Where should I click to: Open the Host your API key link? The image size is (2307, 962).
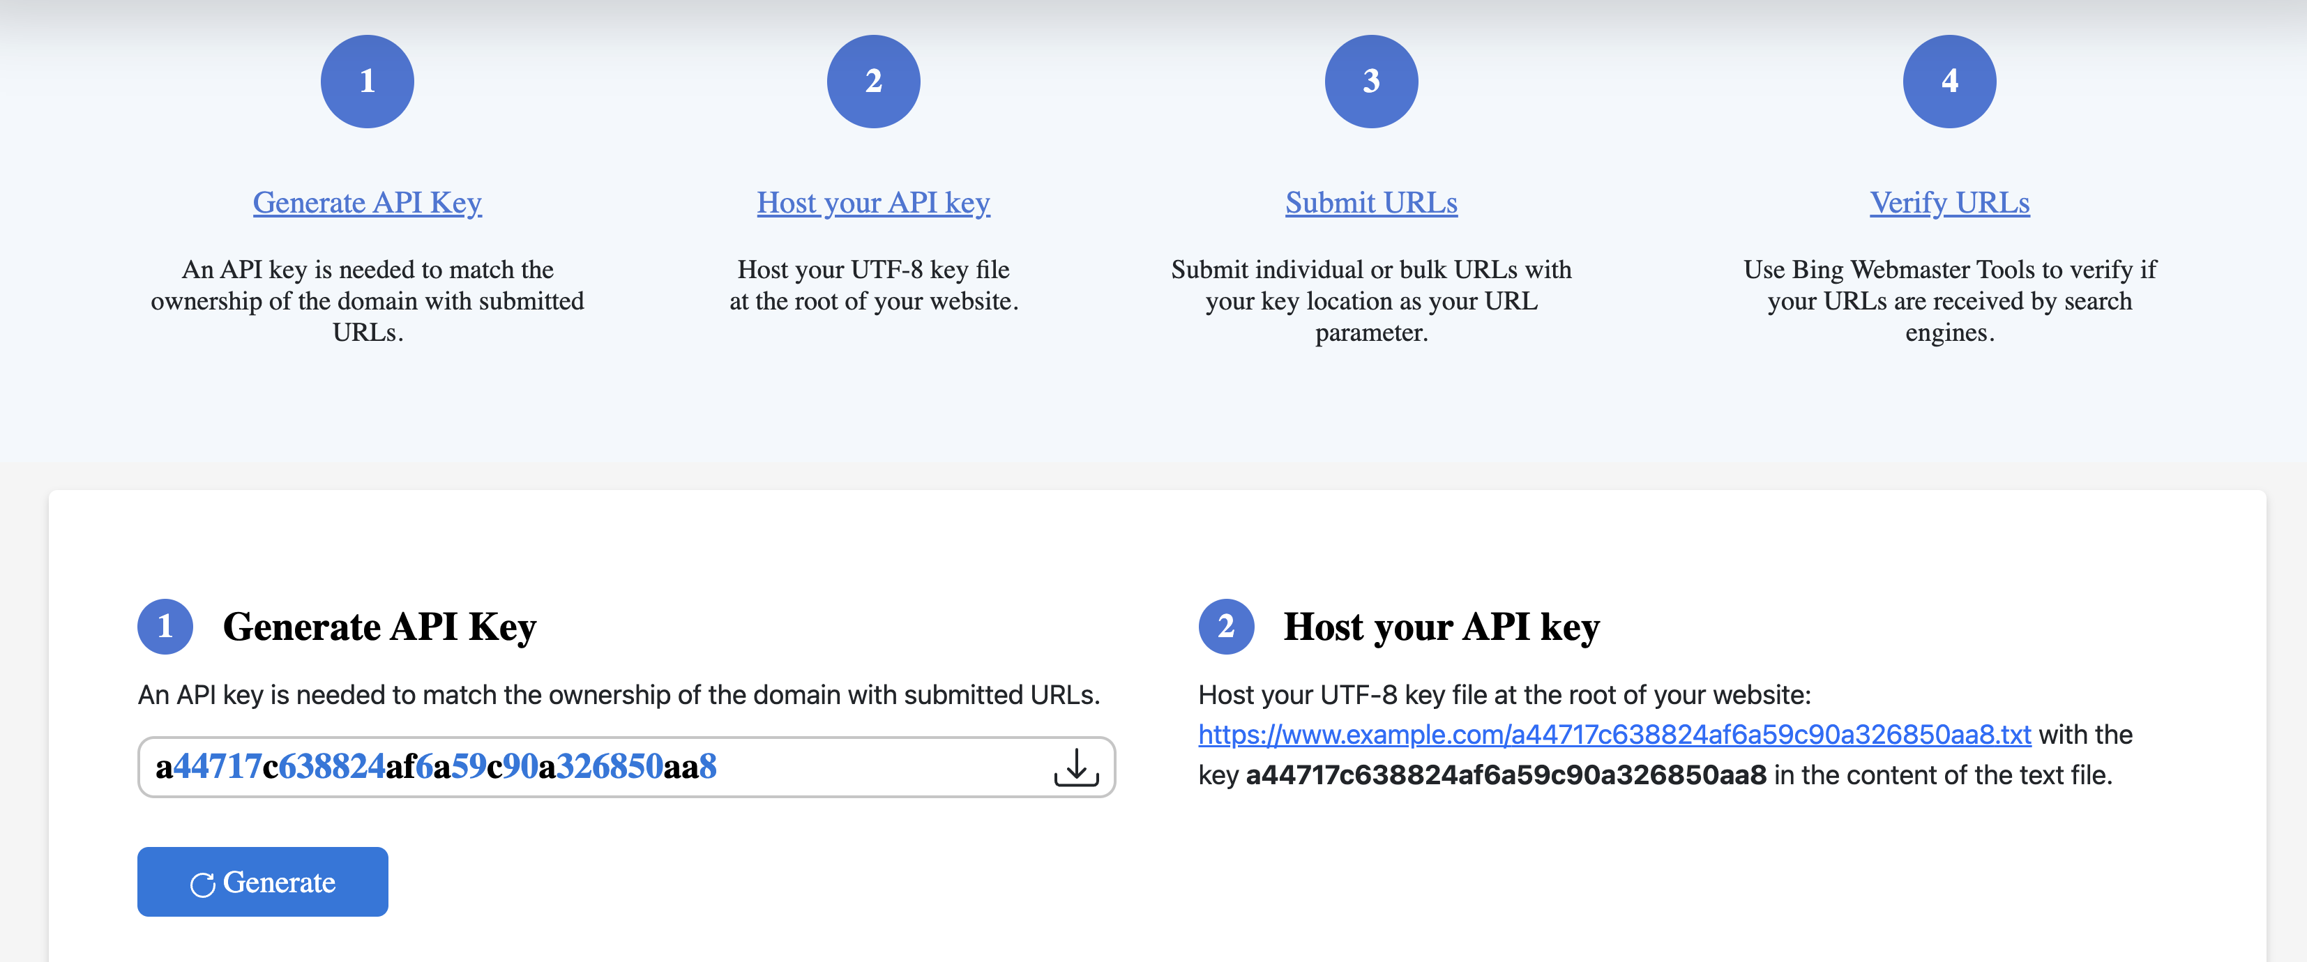coord(873,203)
